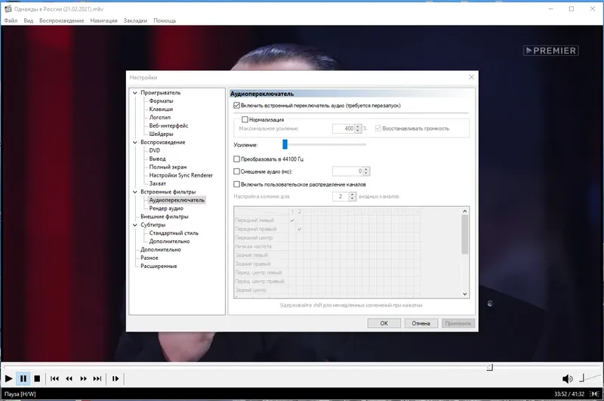The image size is (604, 401).
Task: Click the rewind (decrease speed) icon
Action: pyautogui.click(x=69, y=378)
